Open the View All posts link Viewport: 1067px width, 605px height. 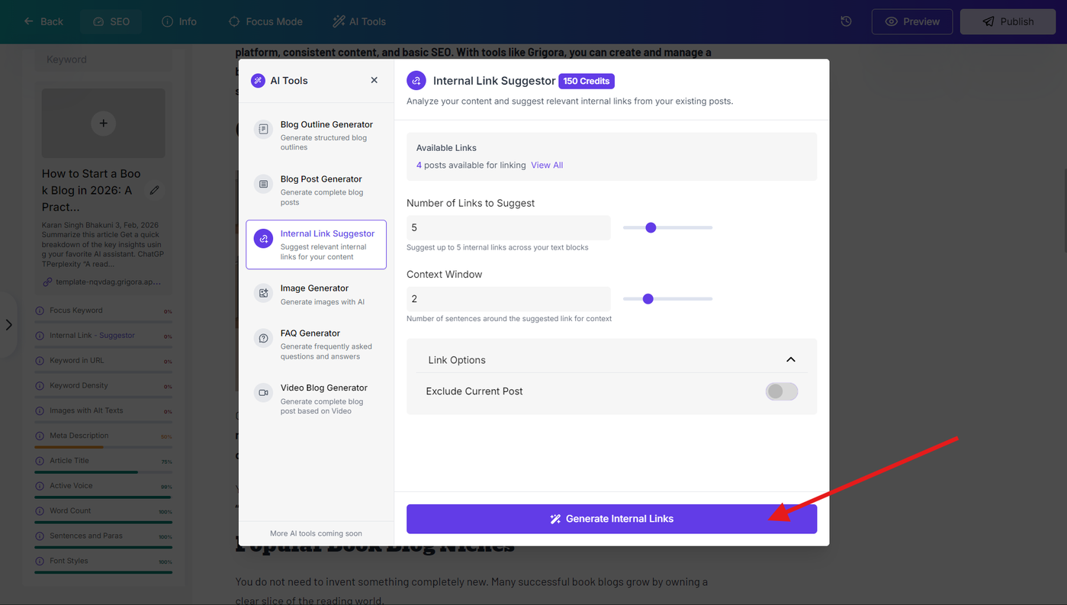click(547, 165)
